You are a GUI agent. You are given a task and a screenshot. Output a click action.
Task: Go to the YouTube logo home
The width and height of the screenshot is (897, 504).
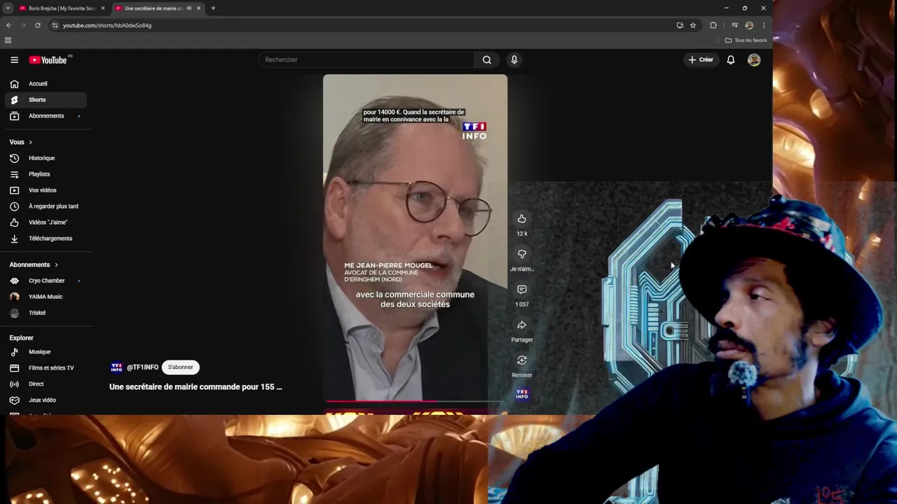pos(48,59)
